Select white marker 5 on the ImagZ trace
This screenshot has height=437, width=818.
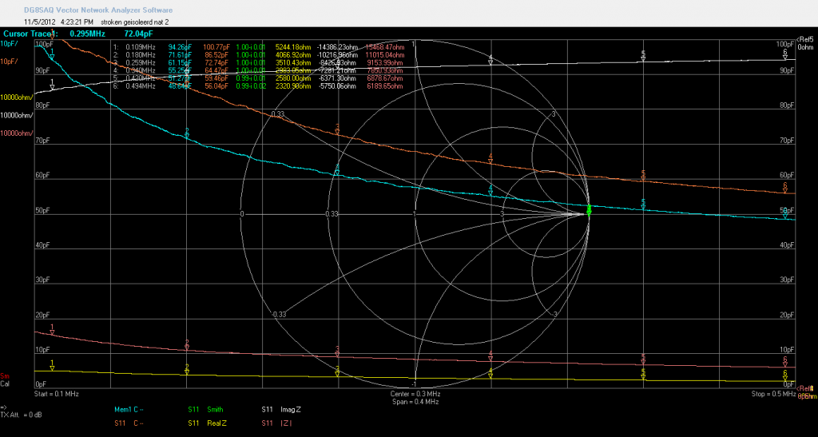643,56
